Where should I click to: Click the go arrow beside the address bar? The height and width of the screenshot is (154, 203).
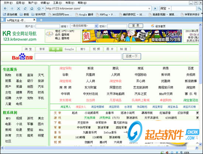(155, 8)
